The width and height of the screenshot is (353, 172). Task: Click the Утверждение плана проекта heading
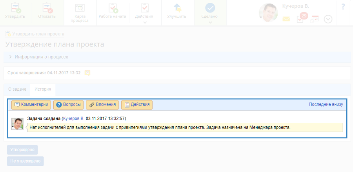pos(55,45)
